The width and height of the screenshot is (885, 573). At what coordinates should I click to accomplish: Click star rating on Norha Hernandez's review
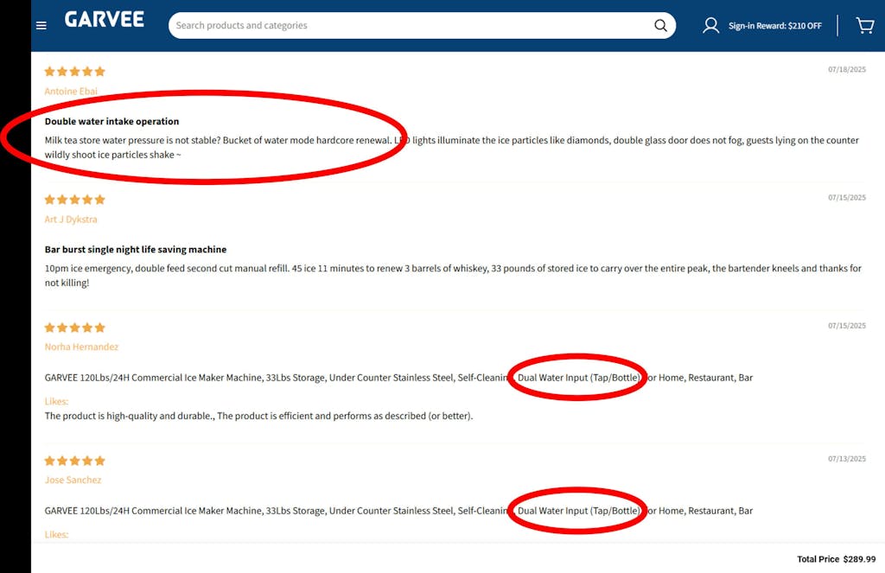(x=75, y=328)
